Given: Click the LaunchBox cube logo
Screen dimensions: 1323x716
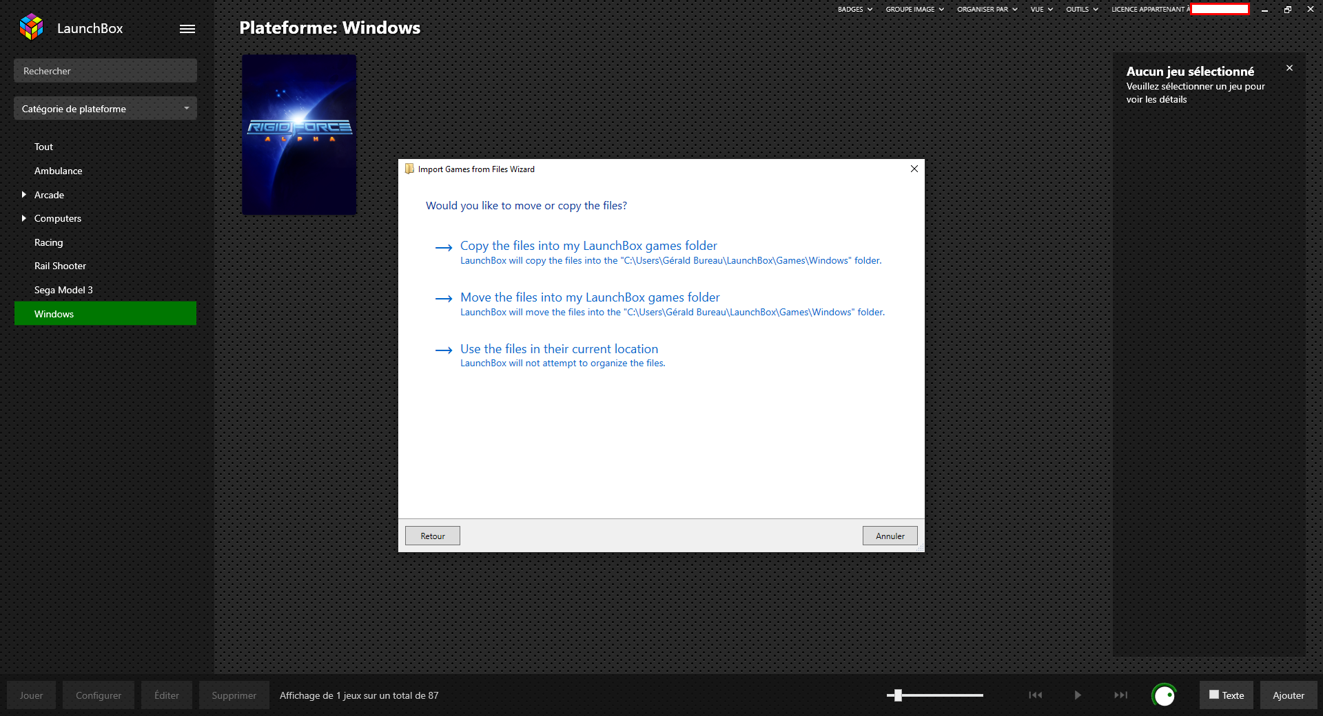Looking at the screenshot, I should (x=31, y=28).
